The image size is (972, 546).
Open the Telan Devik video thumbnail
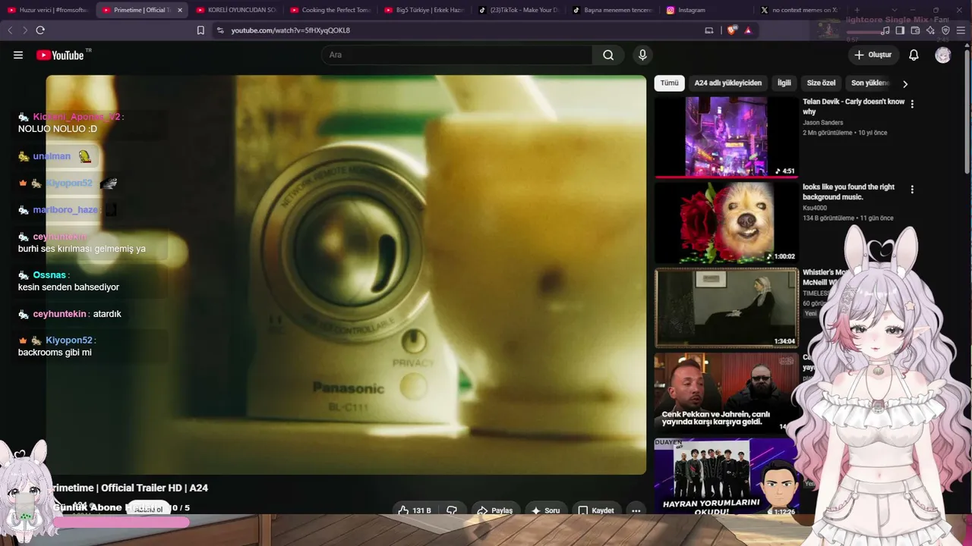727,137
